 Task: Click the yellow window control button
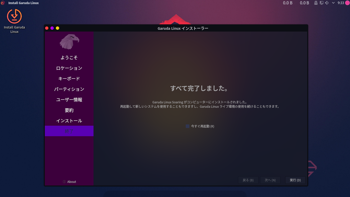pos(58,28)
